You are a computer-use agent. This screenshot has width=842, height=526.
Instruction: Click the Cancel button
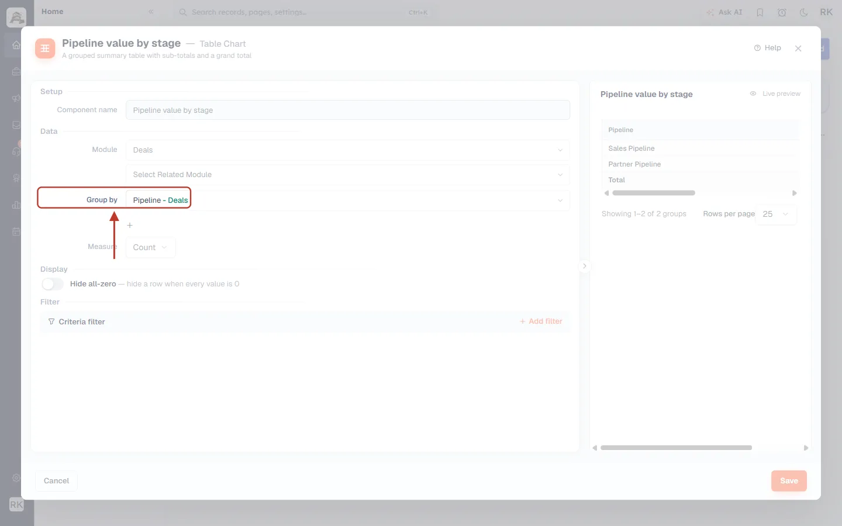click(56, 481)
